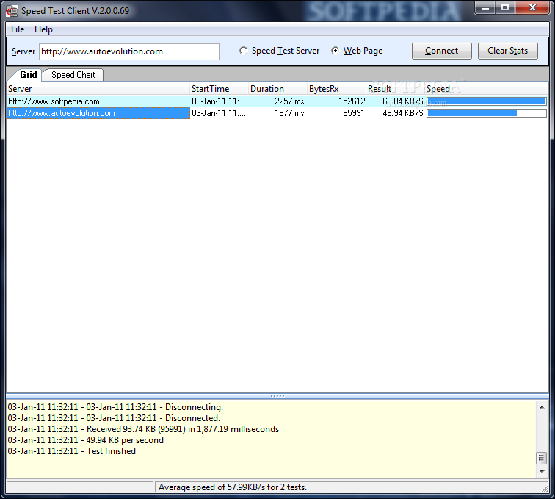Minimize the Speed Test Client window

[485, 8]
